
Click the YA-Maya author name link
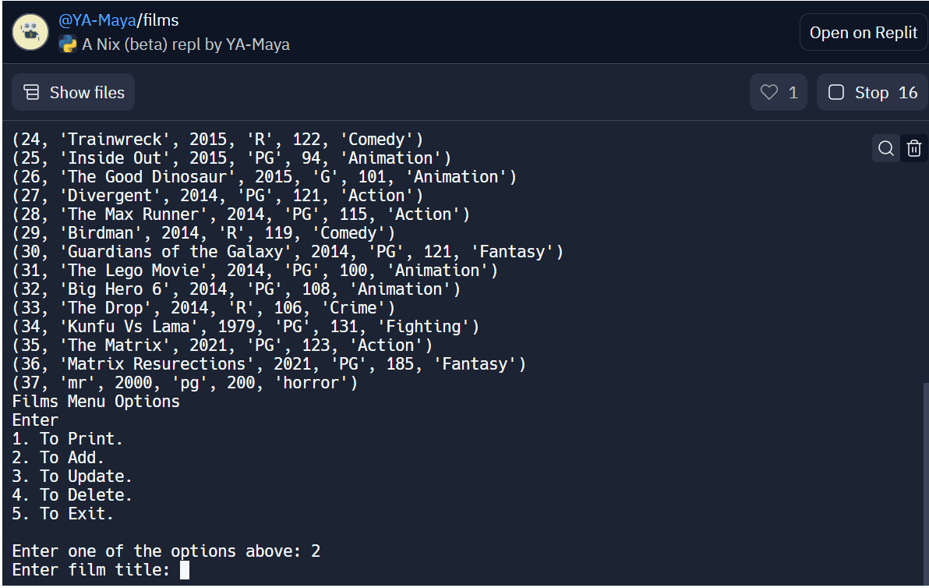(257, 45)
